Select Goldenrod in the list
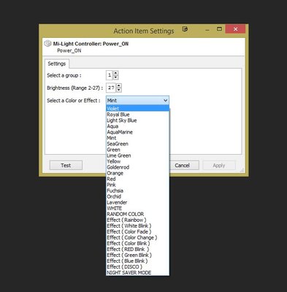The image size is (287, 292). click(x=137, y=167)
